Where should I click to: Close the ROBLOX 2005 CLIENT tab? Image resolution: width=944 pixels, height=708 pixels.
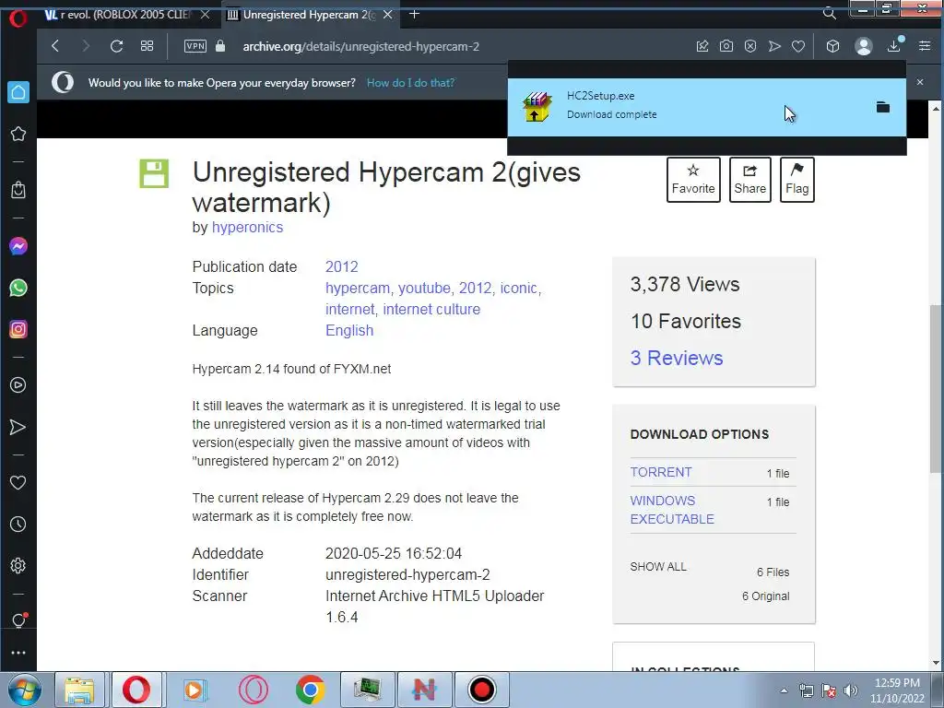pyautogui.click(x=206, y=15)
